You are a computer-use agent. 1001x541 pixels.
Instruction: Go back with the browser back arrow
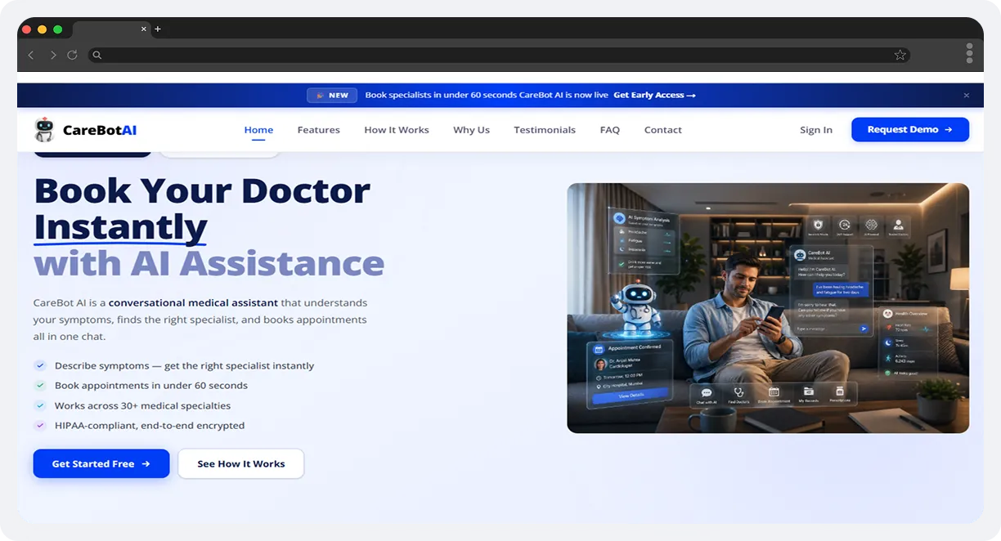coord(31,55)
